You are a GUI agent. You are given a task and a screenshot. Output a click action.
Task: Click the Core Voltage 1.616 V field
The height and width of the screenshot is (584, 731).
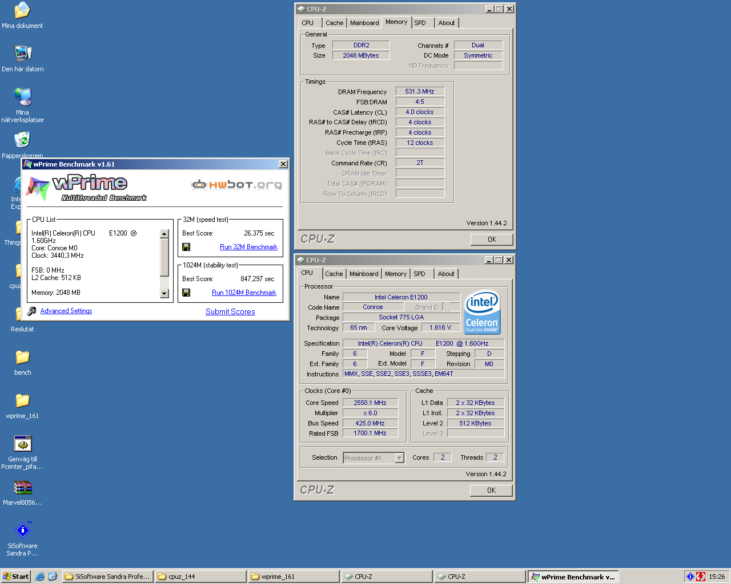tap(441, 327)
